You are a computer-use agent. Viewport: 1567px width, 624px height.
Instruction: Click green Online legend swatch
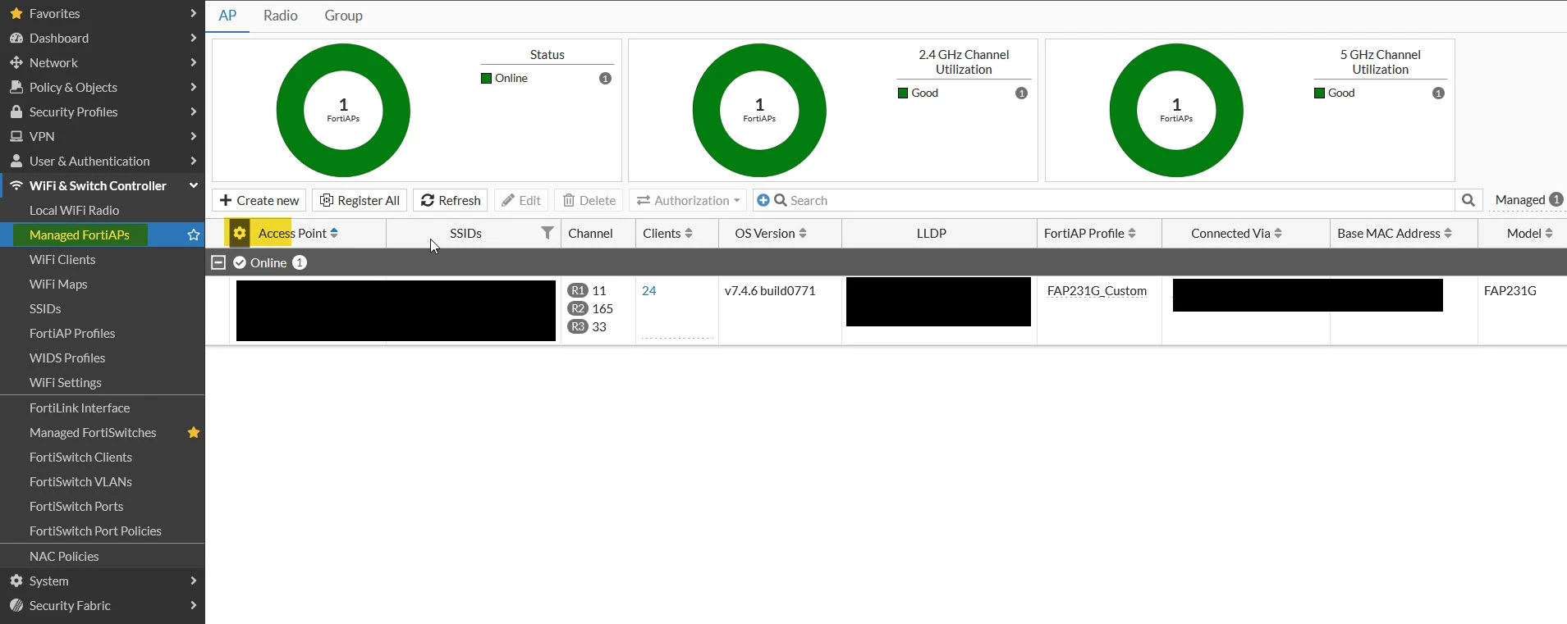[486, 79]
